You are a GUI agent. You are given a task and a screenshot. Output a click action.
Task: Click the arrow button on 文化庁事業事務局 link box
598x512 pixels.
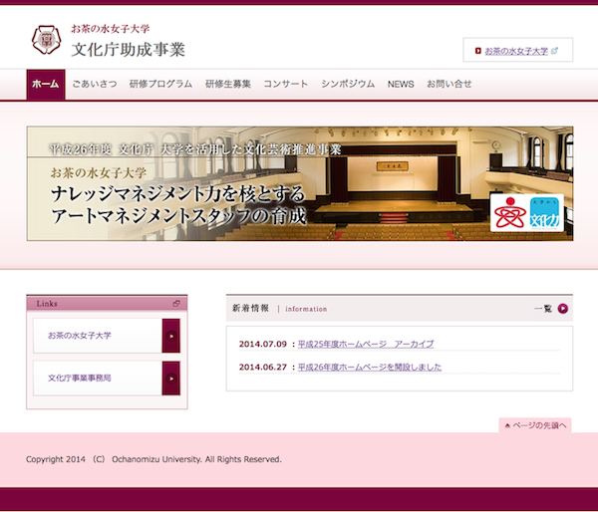pyautogui.click(x=170, y=379)
